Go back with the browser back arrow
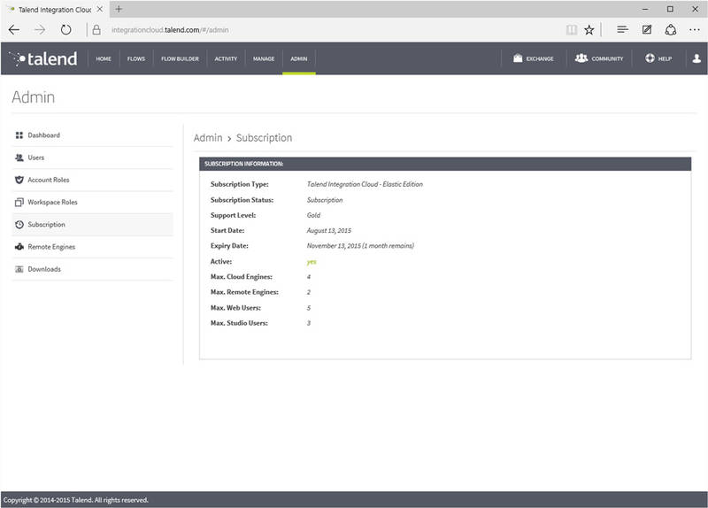This screenshot has height=508, width=708. point(14,30)
